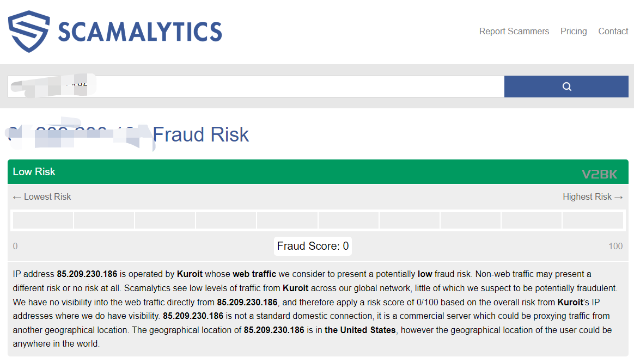Click the Scamalytics shield logo icon
The image size is (634, 357).
pos(28,32)
